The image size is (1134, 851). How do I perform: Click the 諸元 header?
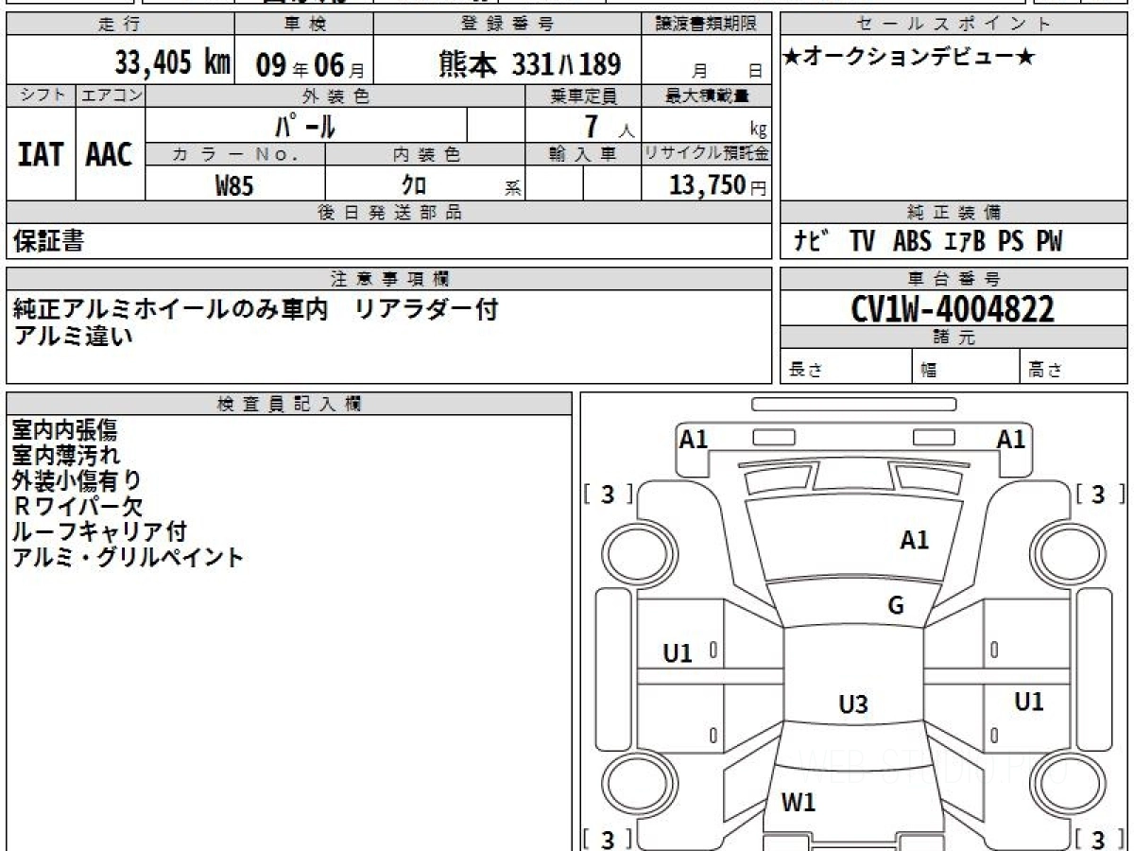954,338
